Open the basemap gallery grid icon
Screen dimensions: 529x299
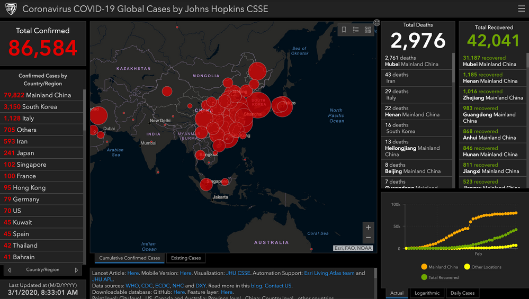tap(367, 30)
